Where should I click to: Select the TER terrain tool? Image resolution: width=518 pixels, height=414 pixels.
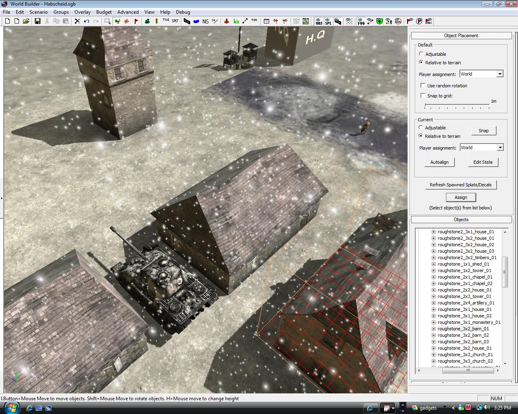pyautogui.click(x=254, y=20)
